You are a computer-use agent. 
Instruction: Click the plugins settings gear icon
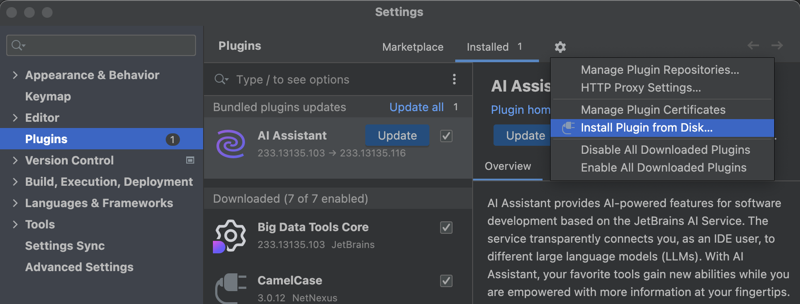tap(560, 47)
